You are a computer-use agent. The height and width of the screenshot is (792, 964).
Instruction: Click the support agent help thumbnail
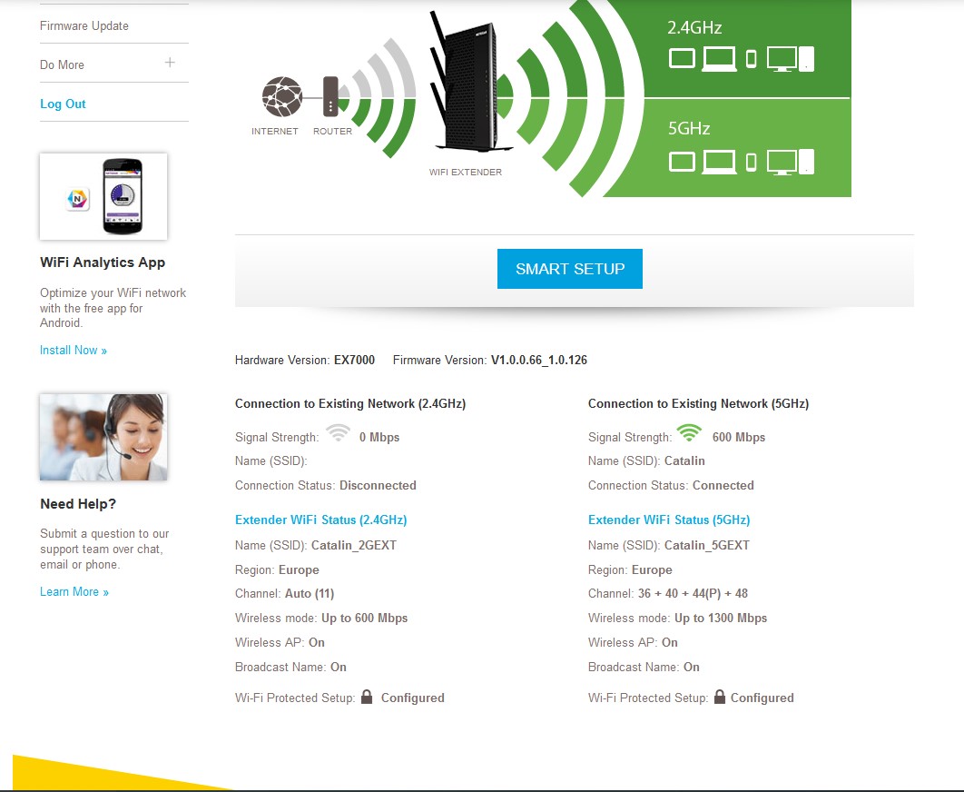103,438
